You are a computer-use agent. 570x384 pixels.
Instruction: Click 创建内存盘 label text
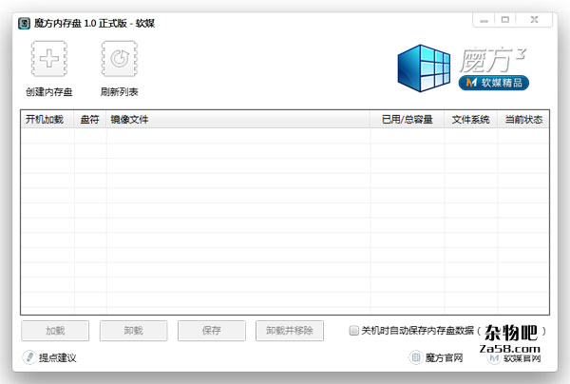click(49, 92)
